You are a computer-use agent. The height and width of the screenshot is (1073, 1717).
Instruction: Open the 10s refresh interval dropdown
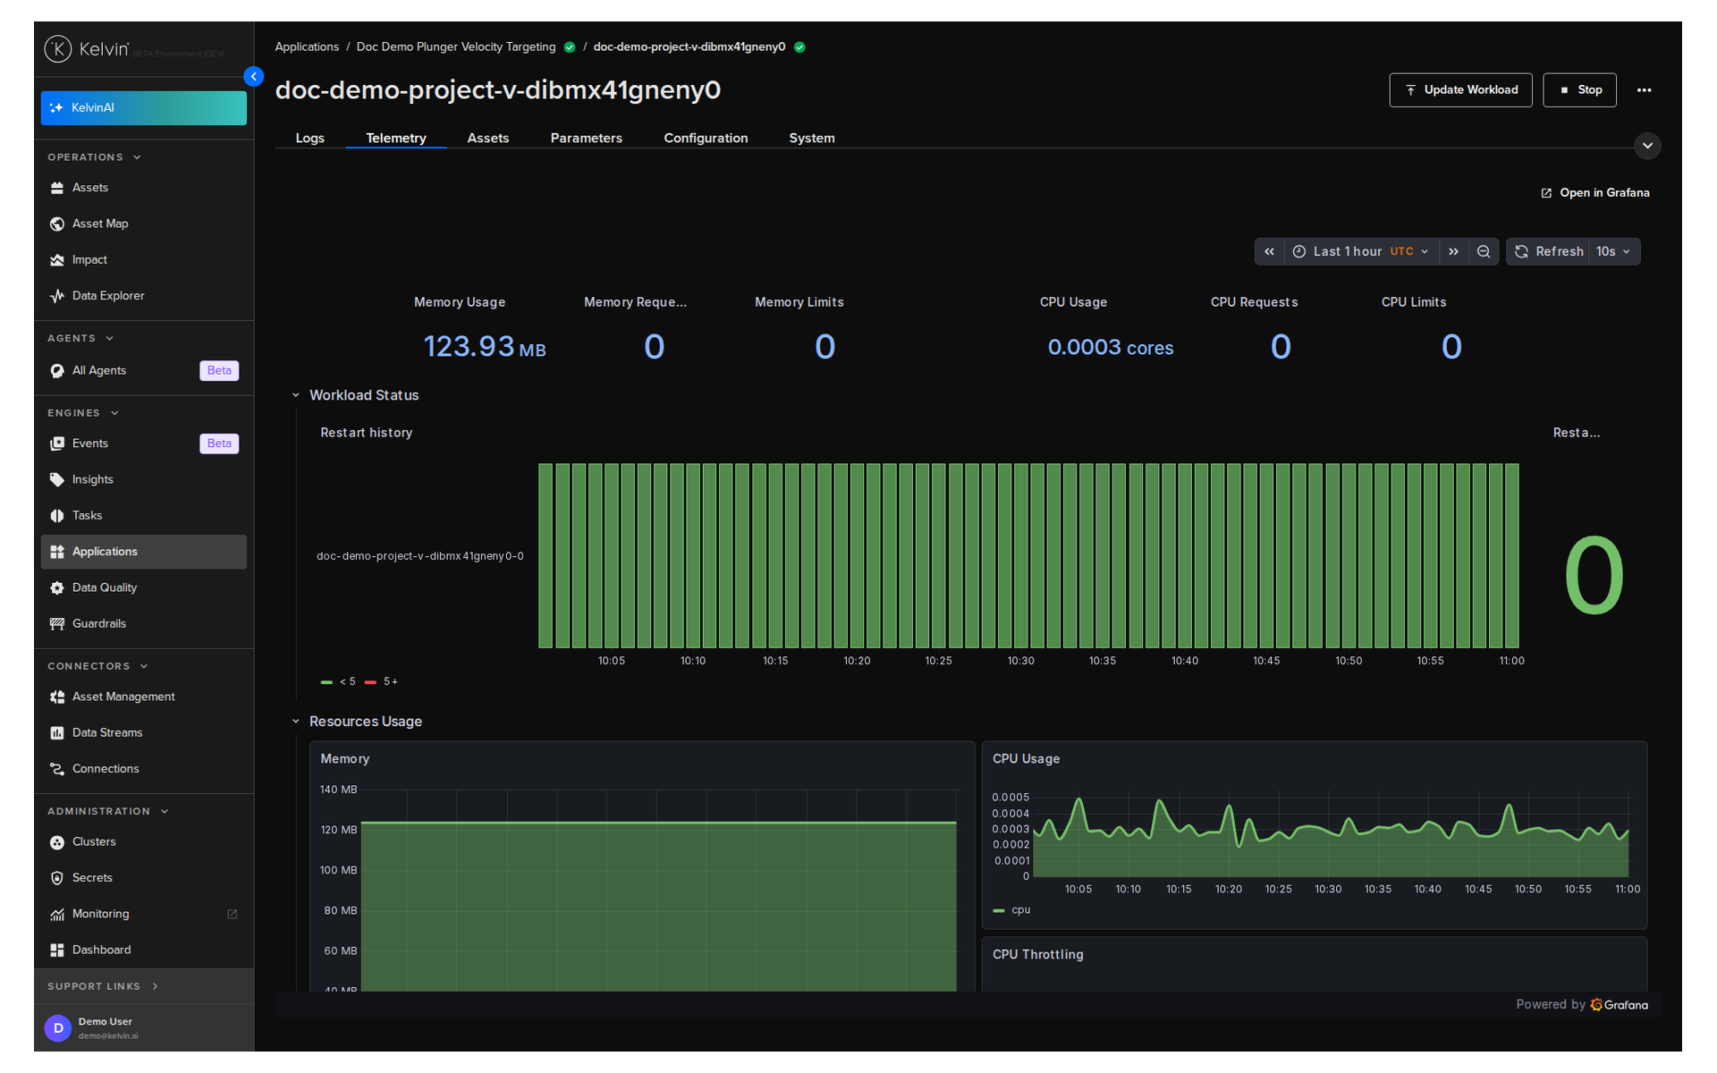tap(1614, 252)
